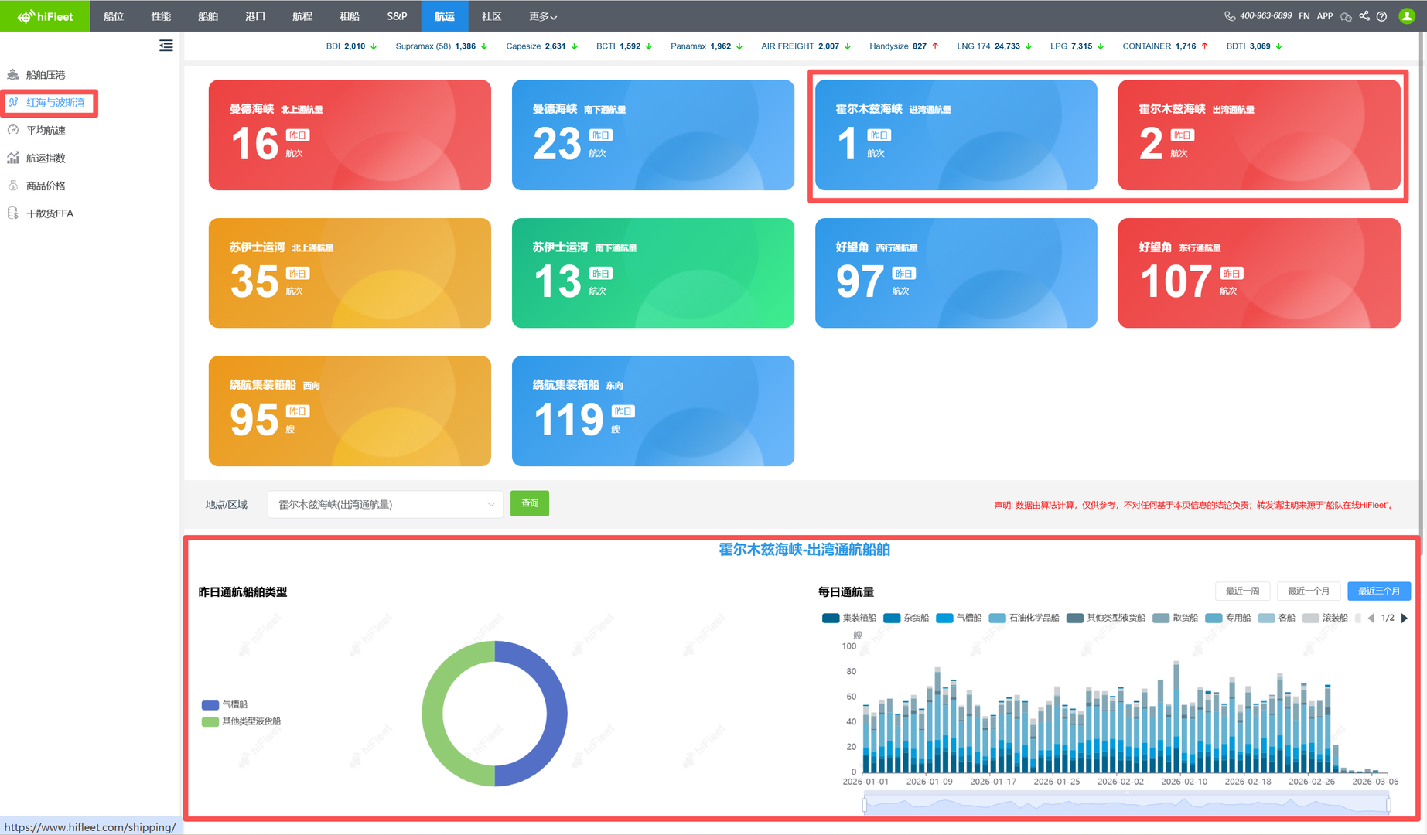Screen dimensions: 1427x835
Task: Select the 最近一周 time range button
Action: 1242,591
